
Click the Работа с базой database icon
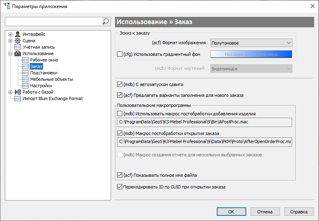pos(18,92)
